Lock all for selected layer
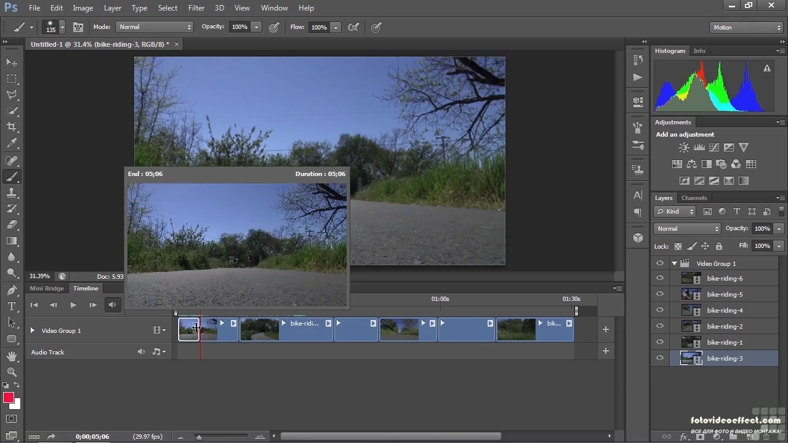This screenshot has width=788, height=443. click(718, 246)
